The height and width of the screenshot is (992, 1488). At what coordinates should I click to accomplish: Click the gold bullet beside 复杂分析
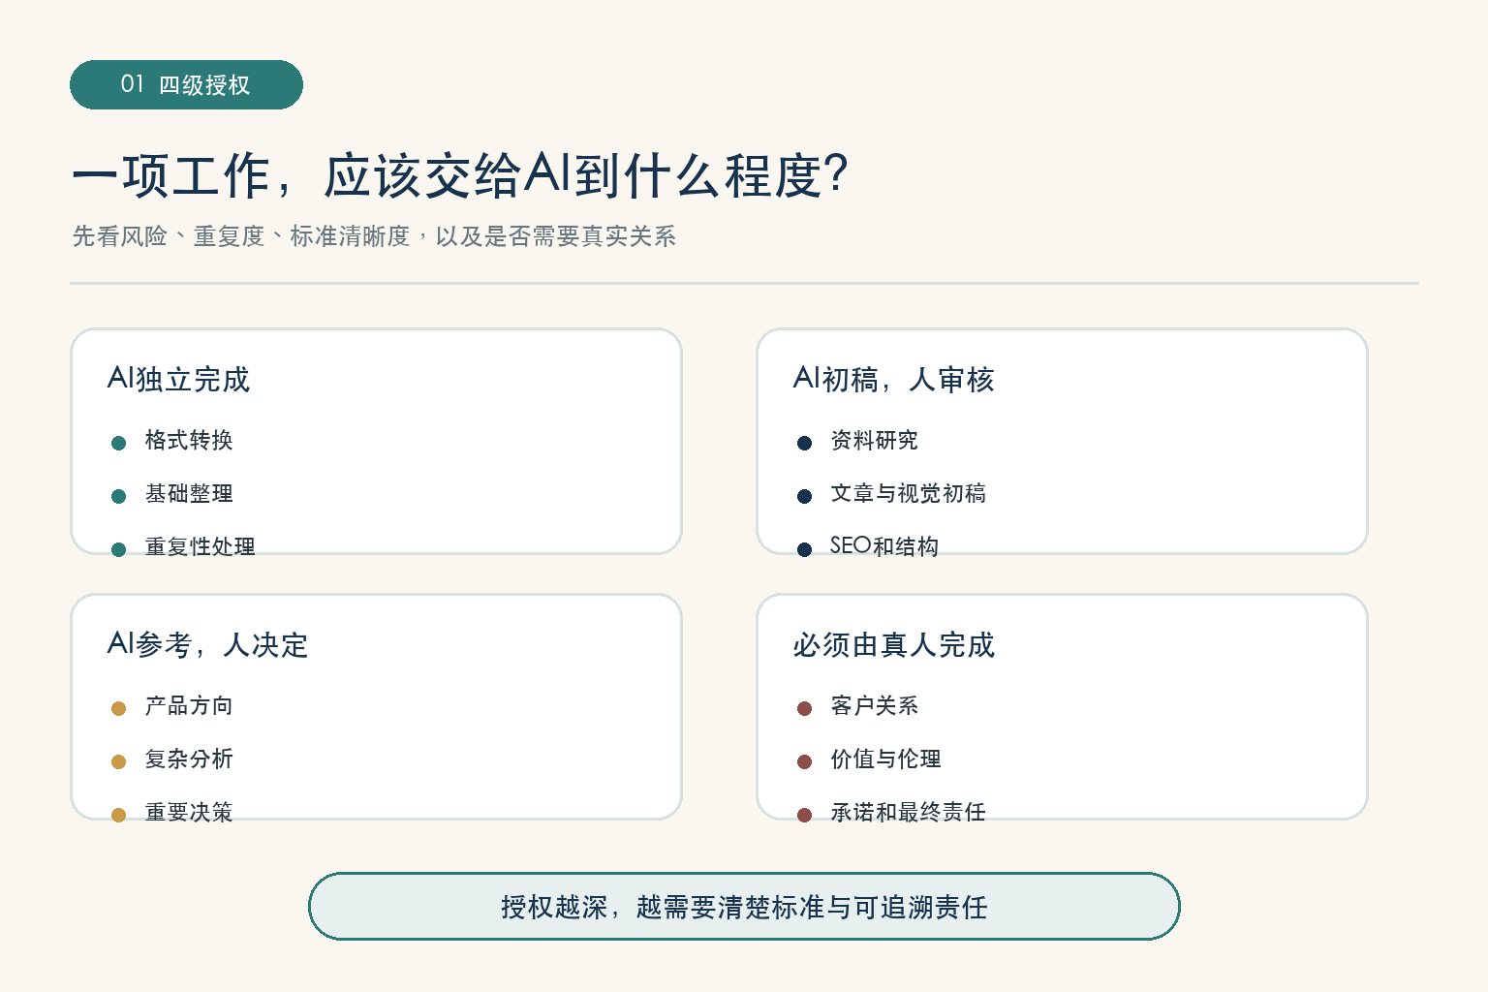coord(118,761)
